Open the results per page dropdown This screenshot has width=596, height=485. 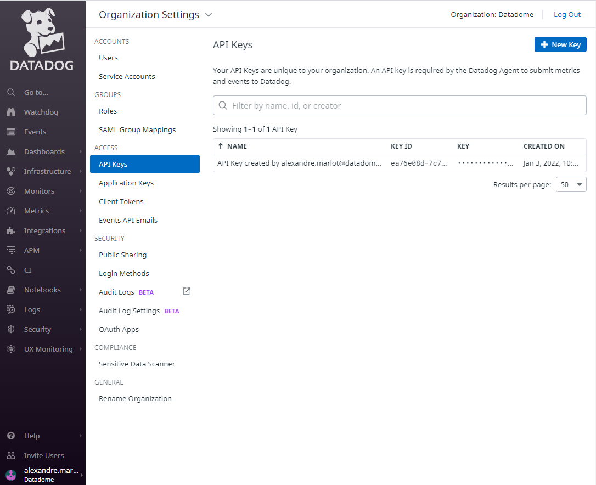point(571,184)
